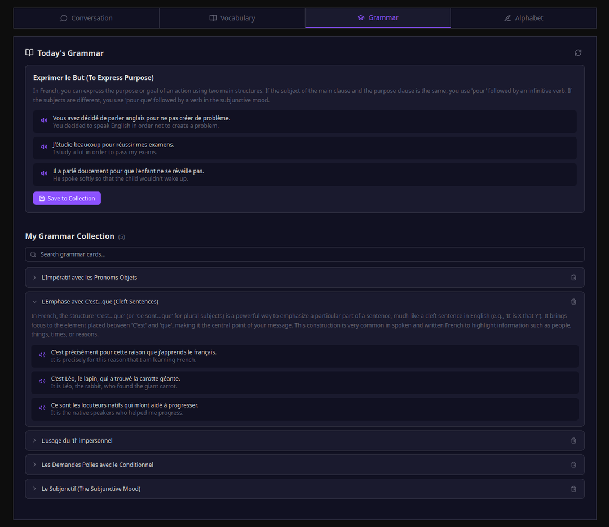Viewport: 609px width, 527px height.
Task: Expand the 'Le Subjonctif (The Subjunctive Mood)' card
Action: click(x=90, y=489)
